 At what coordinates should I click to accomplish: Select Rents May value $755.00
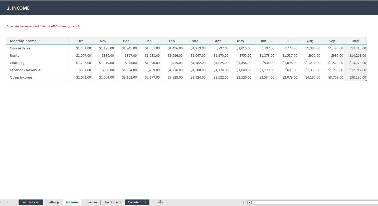(x=241, y=55)
